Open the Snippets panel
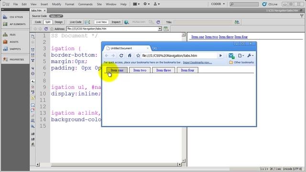Viewport: 306px width, 172px height. (x=11, y=49)
